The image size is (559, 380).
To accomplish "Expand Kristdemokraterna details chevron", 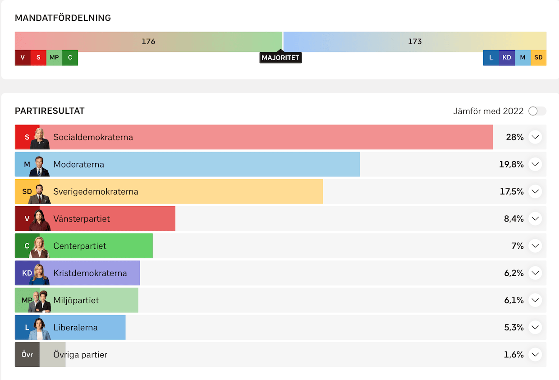I will tap(535, 273).
